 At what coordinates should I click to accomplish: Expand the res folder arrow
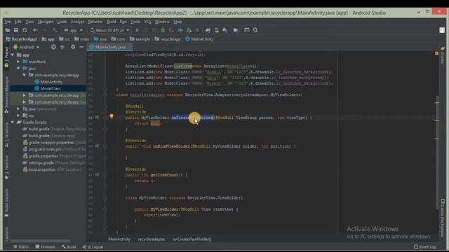point(18,115)
